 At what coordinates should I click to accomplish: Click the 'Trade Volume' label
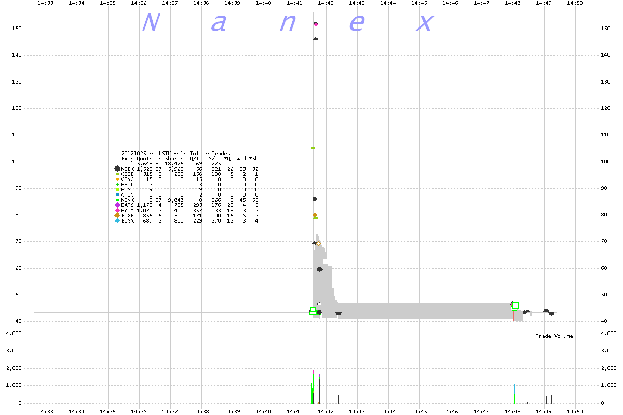tap(554, 336)
